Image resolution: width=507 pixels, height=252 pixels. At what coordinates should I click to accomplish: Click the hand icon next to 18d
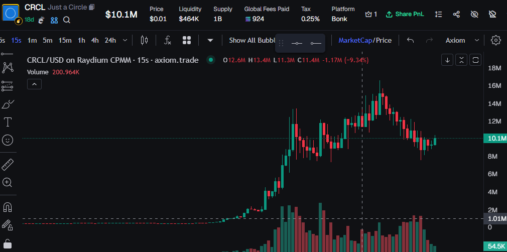pyautogui.click(x=41, y=20)
